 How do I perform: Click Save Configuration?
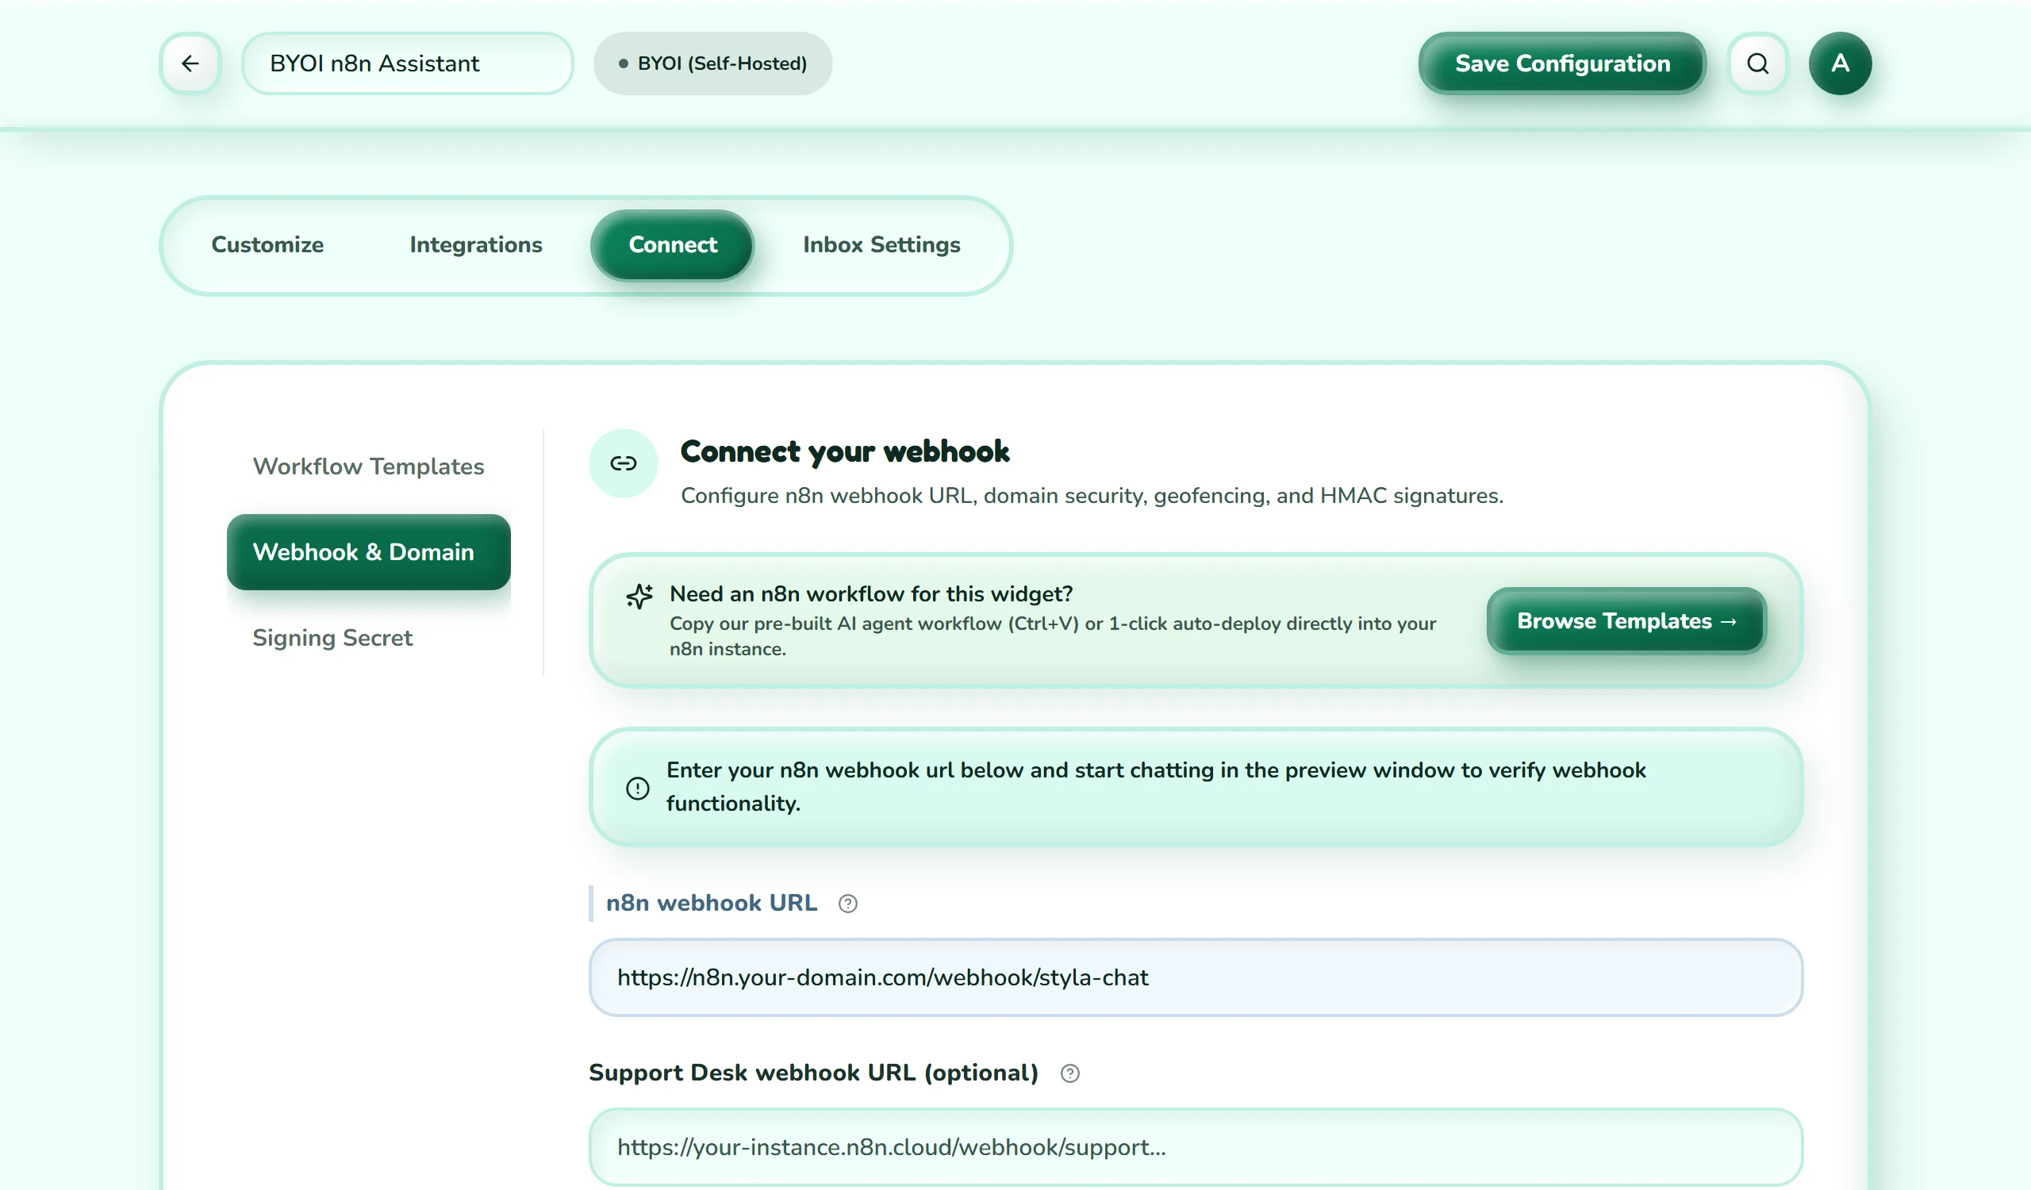(x=1562, y=63)
